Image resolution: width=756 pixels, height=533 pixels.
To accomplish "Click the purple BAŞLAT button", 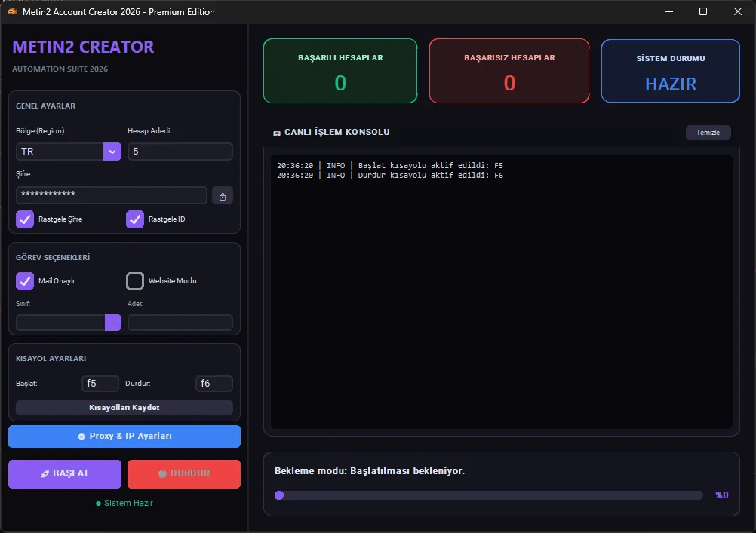I will point(65,473).
